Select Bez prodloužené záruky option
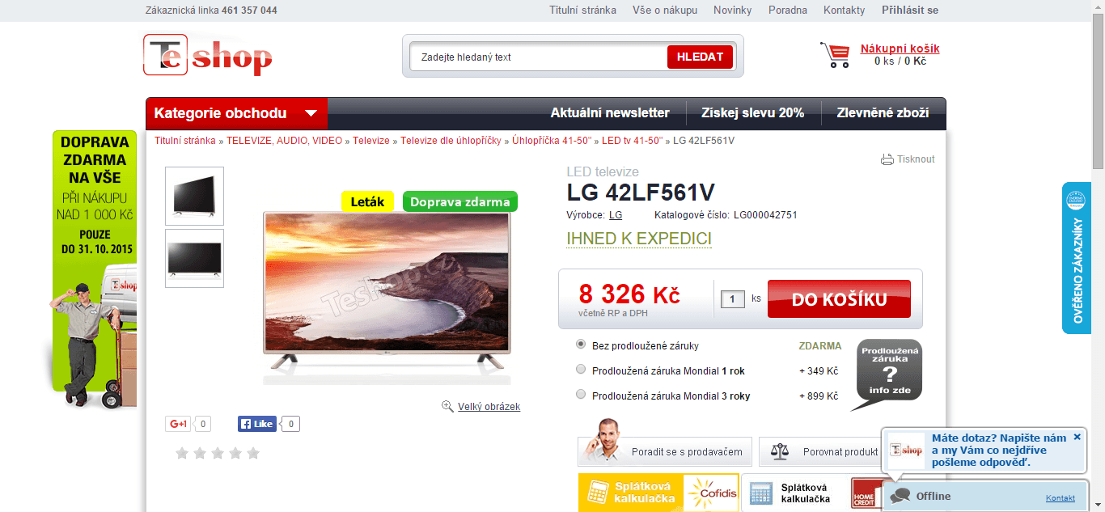This screenshot has width=1105, height=512. coord(581,345)
